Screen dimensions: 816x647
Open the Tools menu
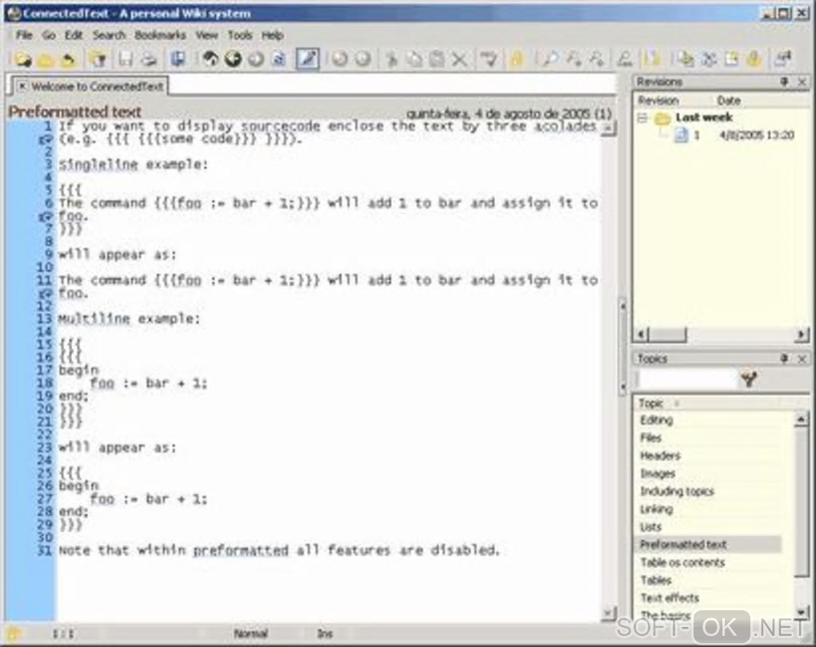coord(240,35)
